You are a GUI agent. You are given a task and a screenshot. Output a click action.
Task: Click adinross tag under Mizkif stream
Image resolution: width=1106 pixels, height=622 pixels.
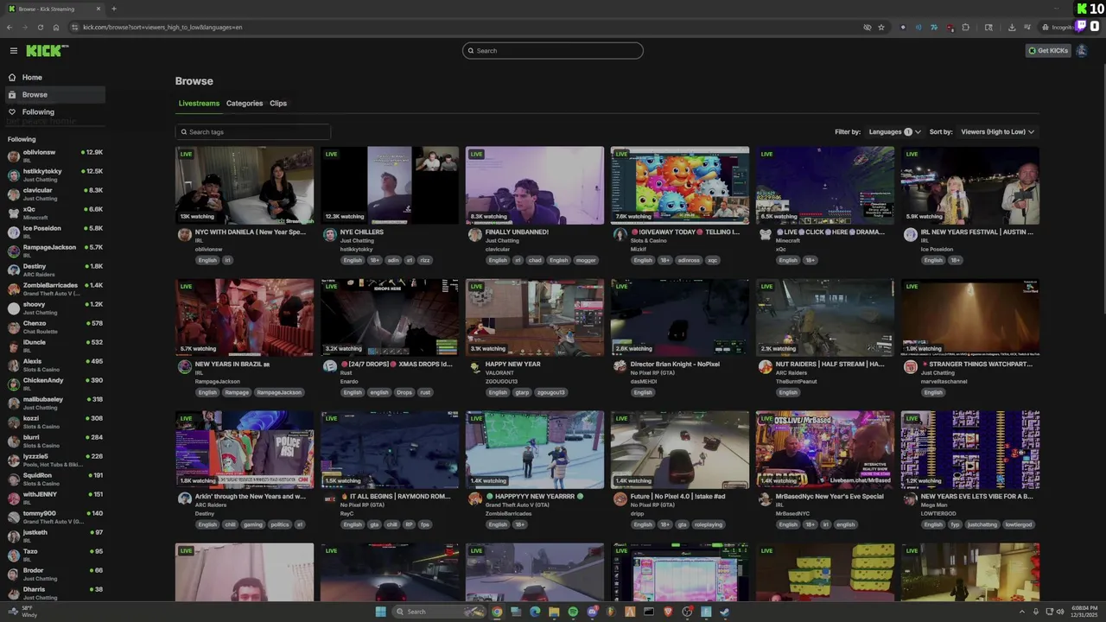click(689, 260)
